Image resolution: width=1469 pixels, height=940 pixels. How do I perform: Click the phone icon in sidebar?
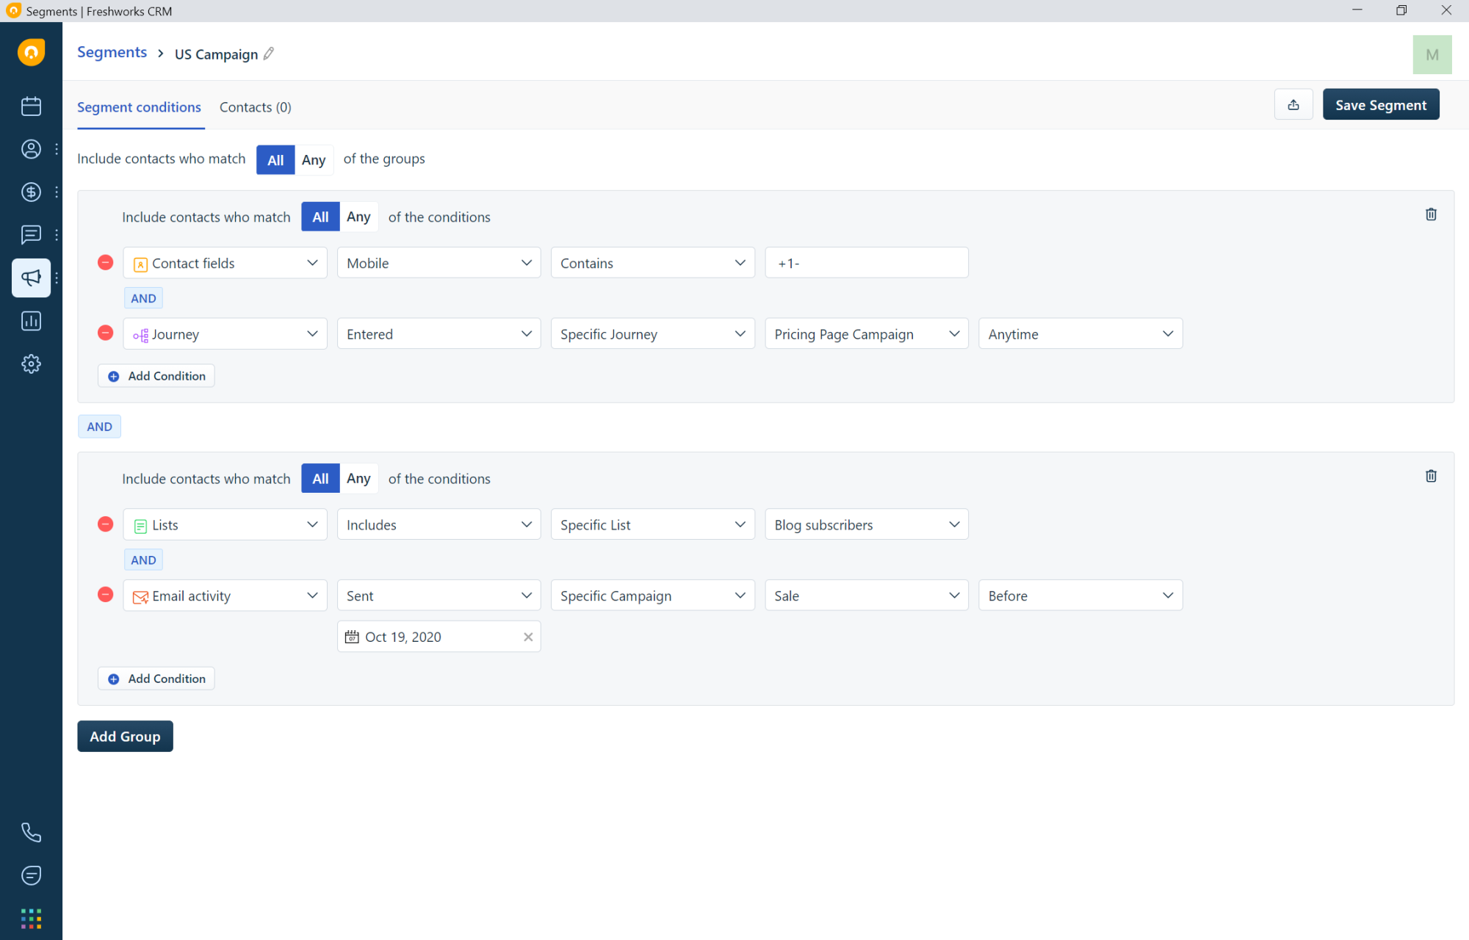(x=31, y=832)
